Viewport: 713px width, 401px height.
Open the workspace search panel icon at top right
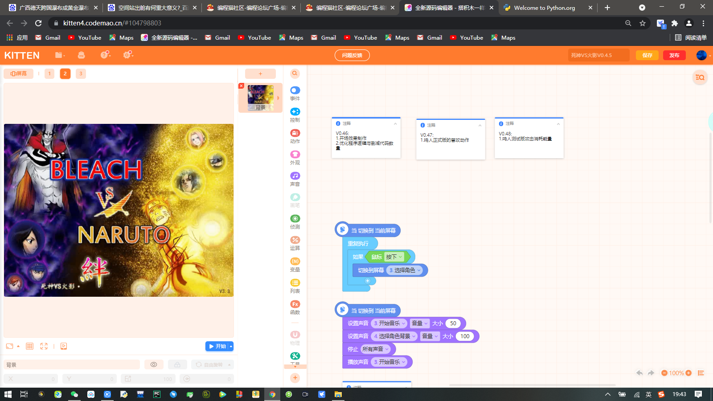700,78
